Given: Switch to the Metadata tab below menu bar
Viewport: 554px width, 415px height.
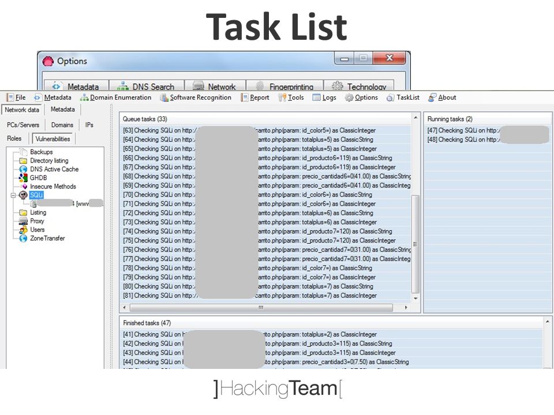Looking at the screenshot, I should coord(62,110).
